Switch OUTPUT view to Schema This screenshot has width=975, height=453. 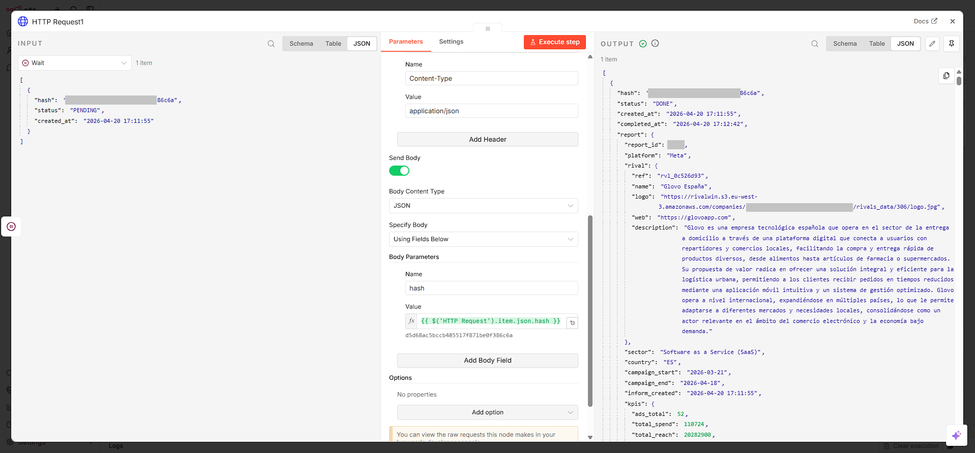click(845, 44)
